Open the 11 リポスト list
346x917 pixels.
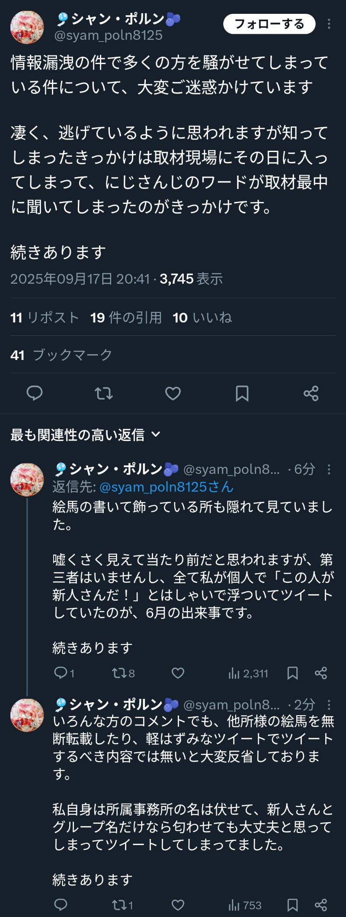pos(45,318)
